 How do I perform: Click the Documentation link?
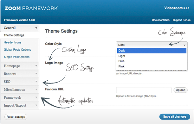(x=161, y=20)
